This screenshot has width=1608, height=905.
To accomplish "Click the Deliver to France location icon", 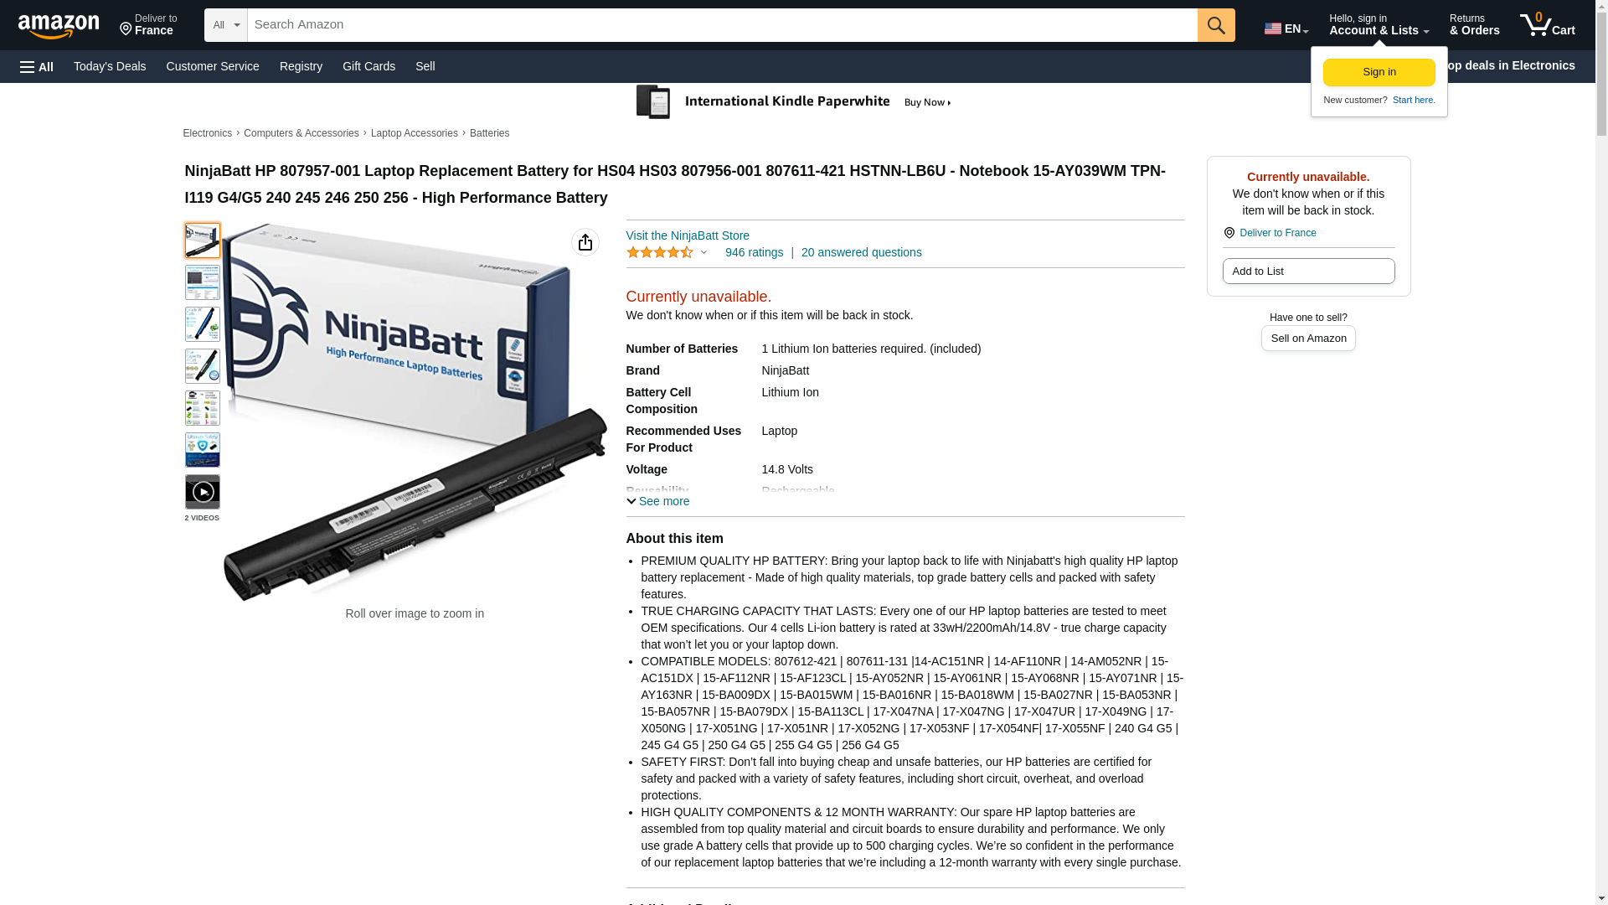I will coord(1229,233).
